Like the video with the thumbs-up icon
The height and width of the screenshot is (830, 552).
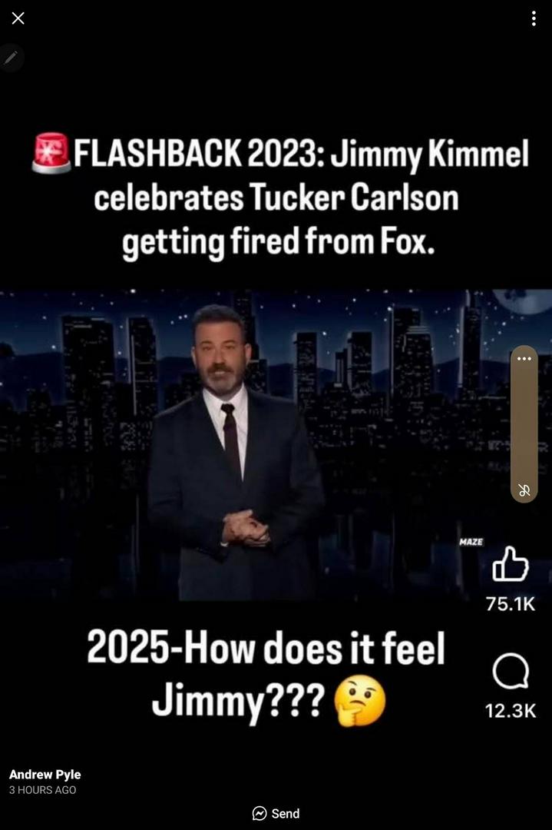[511, 564]
